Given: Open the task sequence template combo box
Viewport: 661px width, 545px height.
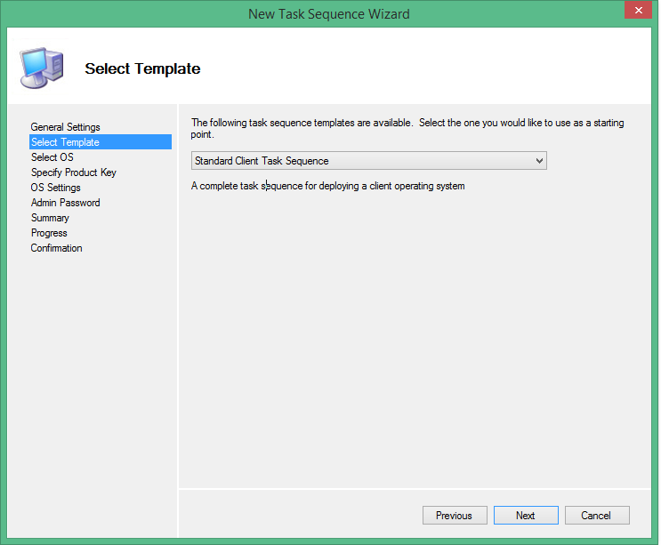Looking at the screenshot, I should 360,161.
